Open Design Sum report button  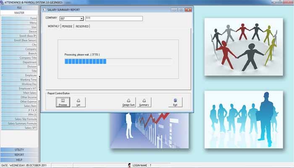click(x=129, y=102)
